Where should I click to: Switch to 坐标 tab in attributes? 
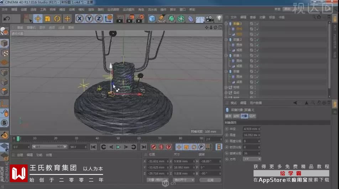point(236,116)
